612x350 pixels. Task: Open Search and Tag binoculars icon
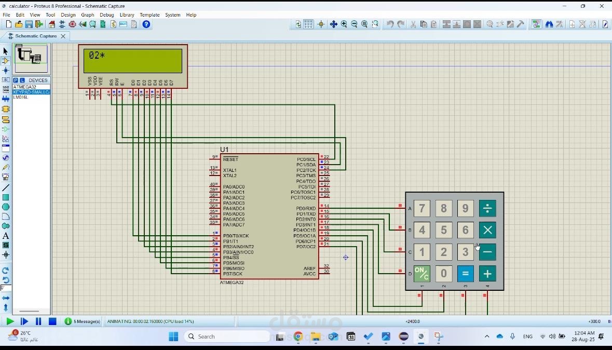[x=549, y=24]
